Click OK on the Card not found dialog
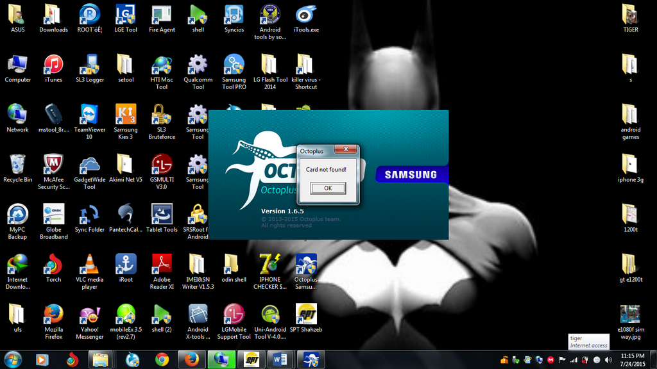 click(x=328, y=188)
